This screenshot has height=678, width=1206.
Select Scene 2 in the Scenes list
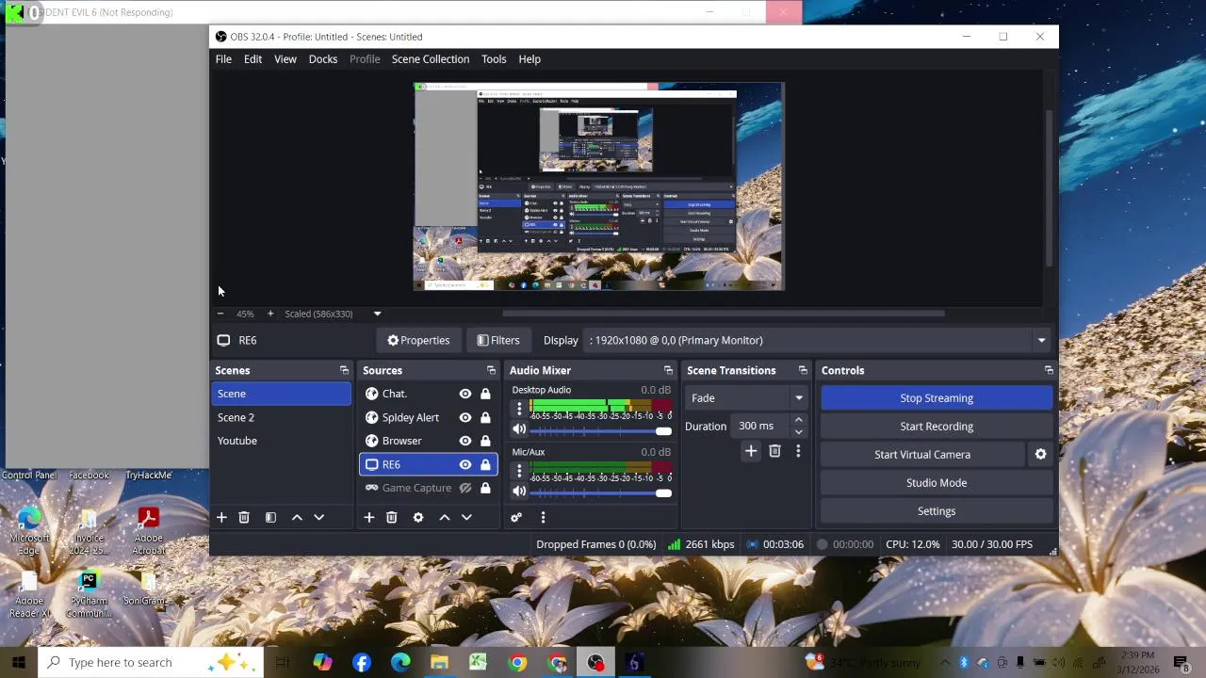point(281,417)
